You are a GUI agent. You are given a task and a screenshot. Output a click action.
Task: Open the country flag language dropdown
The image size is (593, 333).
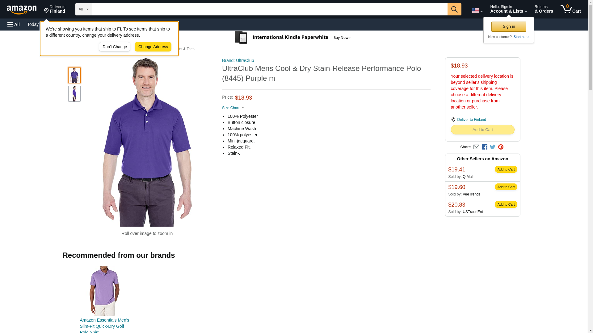pos(477,10)
